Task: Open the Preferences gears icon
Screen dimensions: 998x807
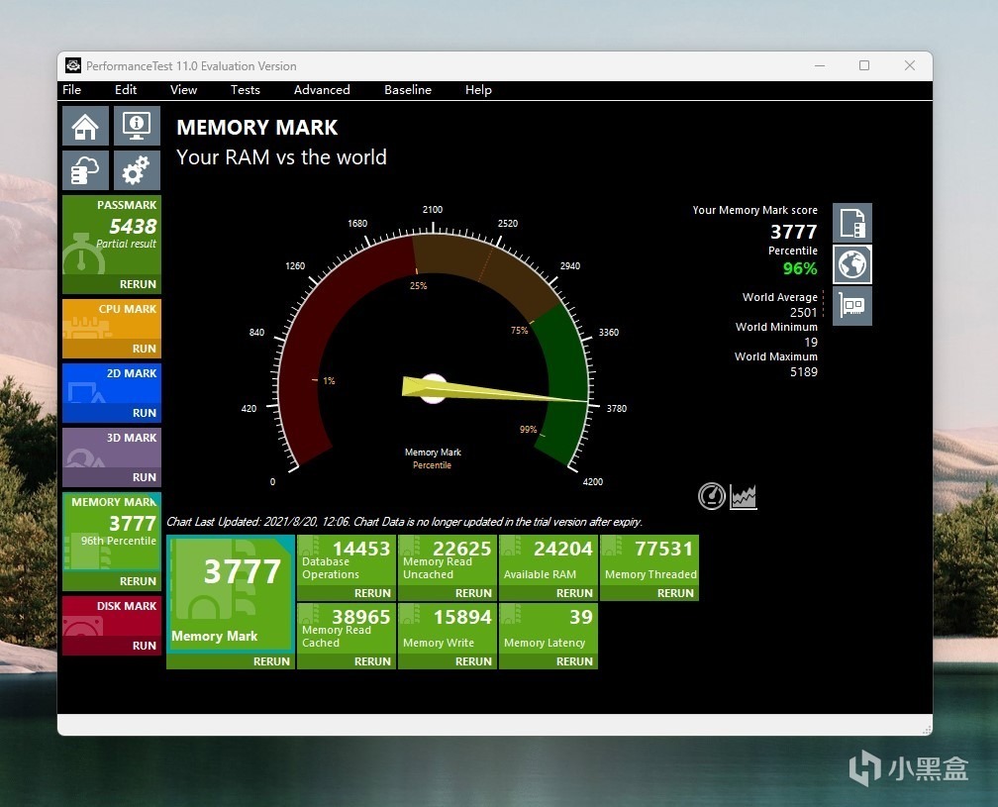Action: [137, 170]
